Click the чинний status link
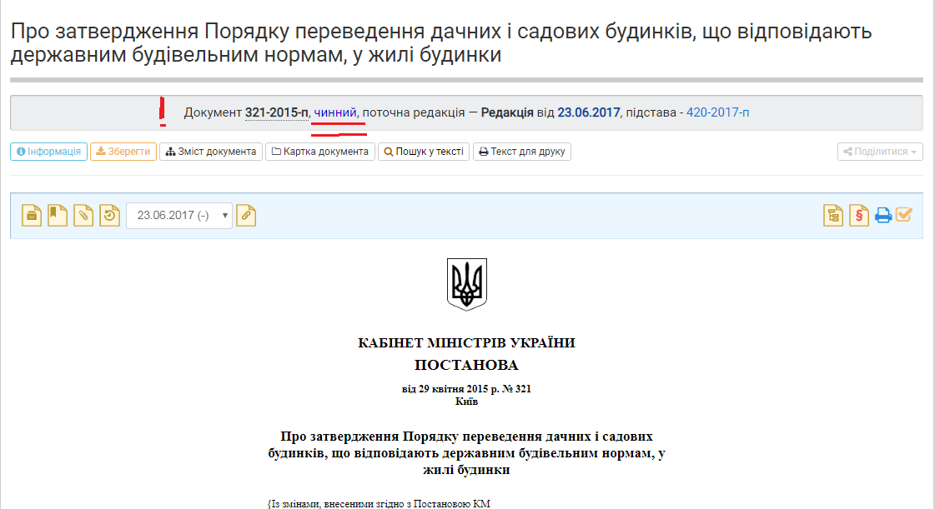The height and width of the screenshot is (509, 935). point(335,112)
